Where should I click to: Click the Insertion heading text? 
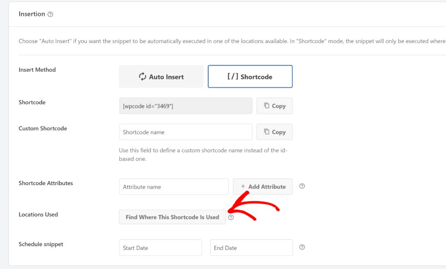(x=32, y=14)
